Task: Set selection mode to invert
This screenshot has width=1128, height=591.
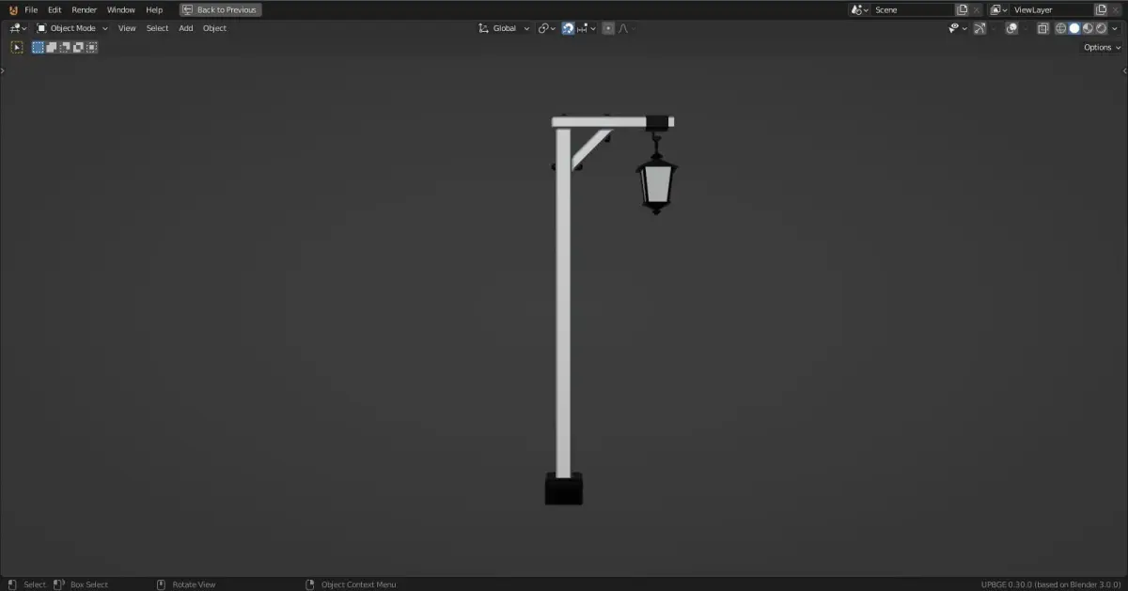Action: (x=78, y=47)
